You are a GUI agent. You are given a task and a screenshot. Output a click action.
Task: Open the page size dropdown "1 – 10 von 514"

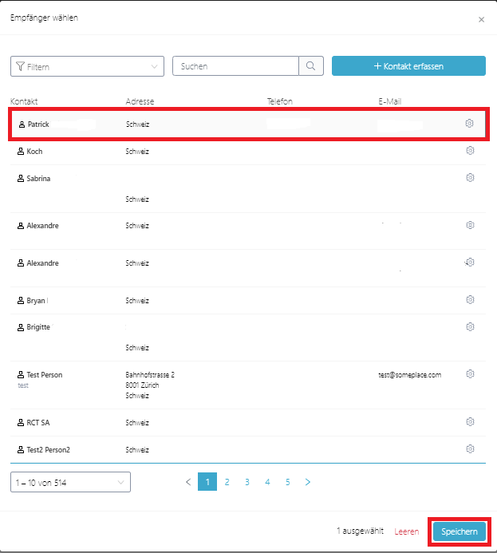click(x=70, y=482)
